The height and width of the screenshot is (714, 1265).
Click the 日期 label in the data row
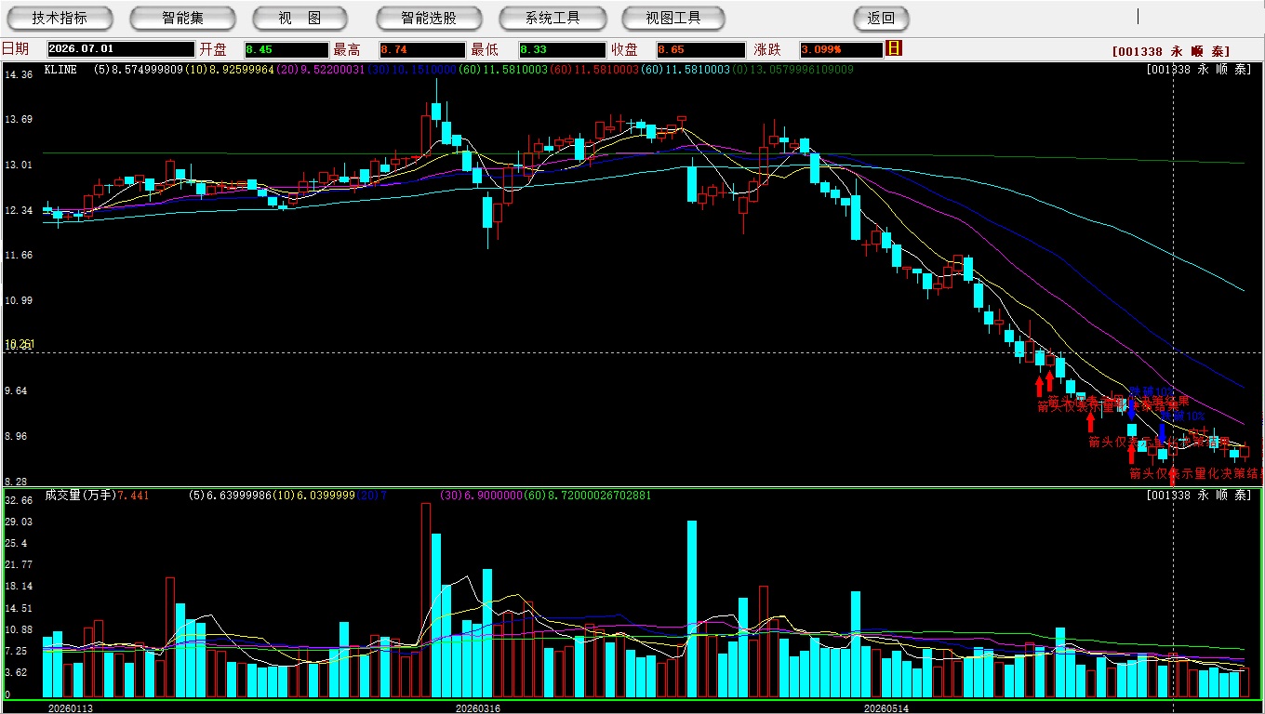click(x=15, y=49)
